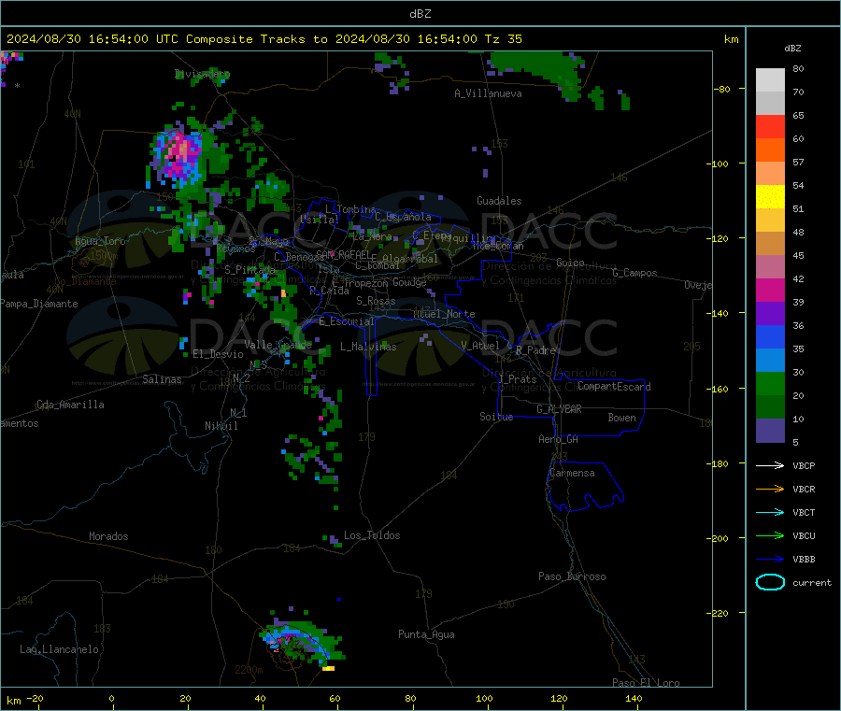Click the Agua_Toro map label
The width and height of the screenshot is (841, 711).
[100, 241]
